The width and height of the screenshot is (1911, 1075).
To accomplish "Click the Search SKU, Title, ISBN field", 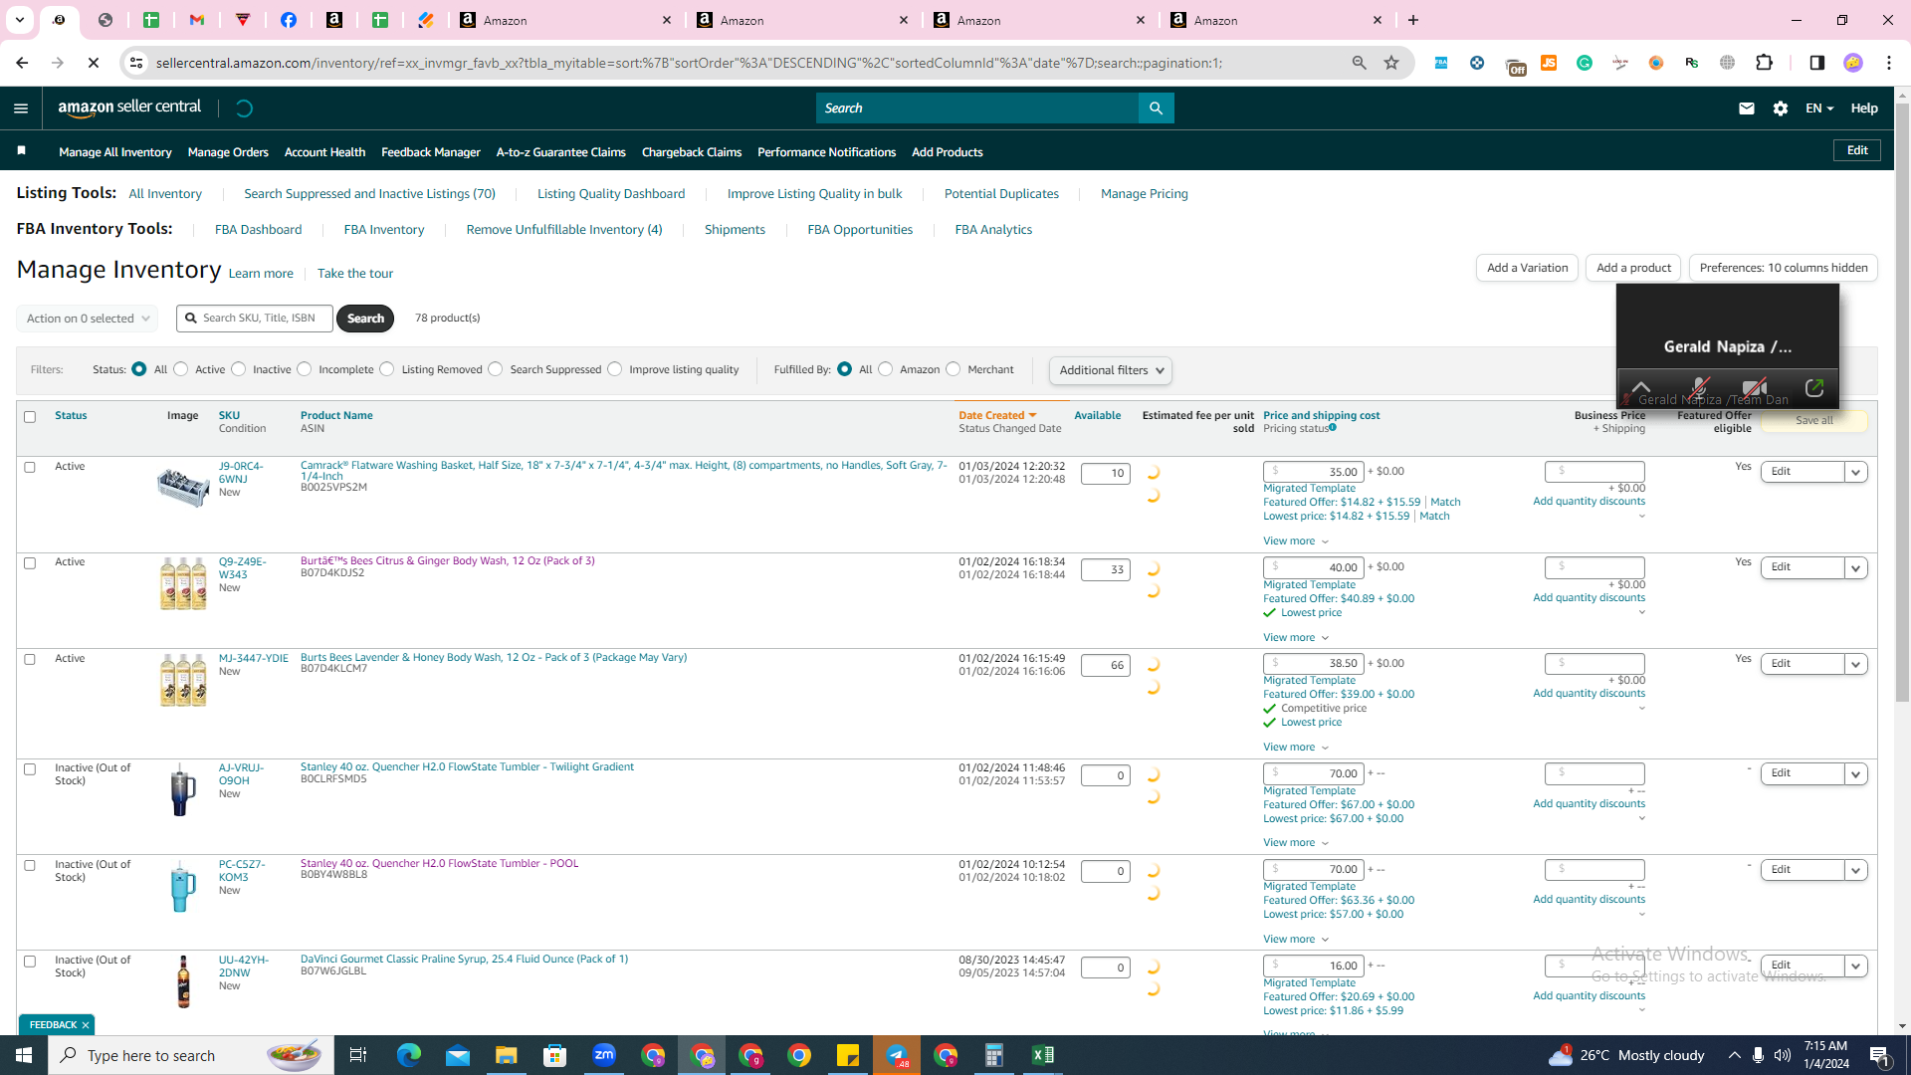I will (255, 319).
